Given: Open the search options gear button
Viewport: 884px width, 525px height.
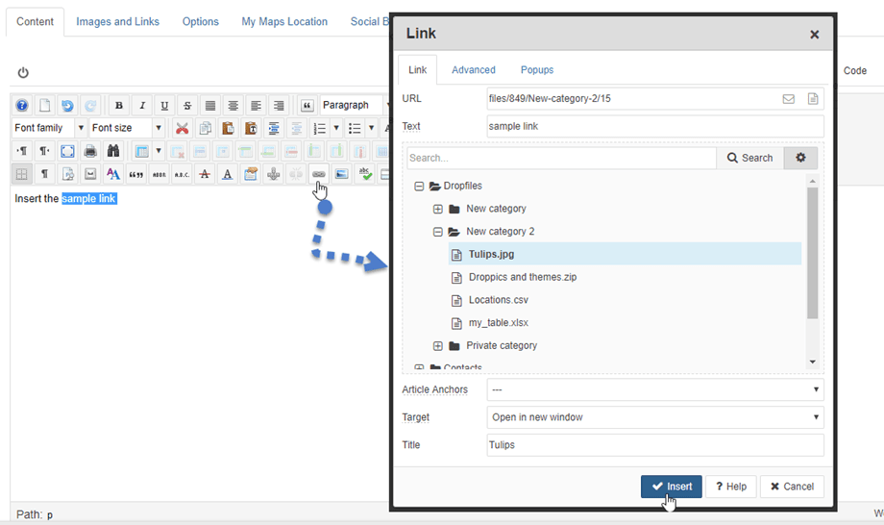Looking at the screenshot, I should pyautogui.click(x=800, y=158).
